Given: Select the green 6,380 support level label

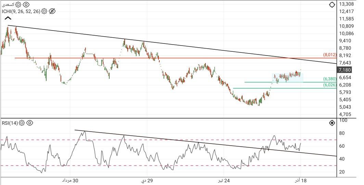Looking at the screenshot, I should point(330,79).
